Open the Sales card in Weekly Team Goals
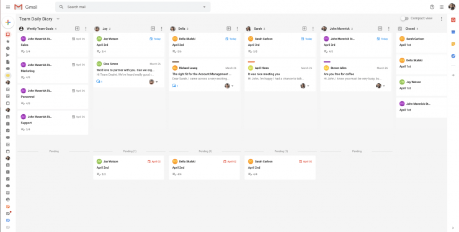 tap(53, 45)
